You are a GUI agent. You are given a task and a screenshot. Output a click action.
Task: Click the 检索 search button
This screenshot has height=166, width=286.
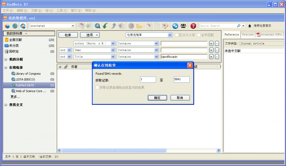pyautogui.click(x=68, y=35)
